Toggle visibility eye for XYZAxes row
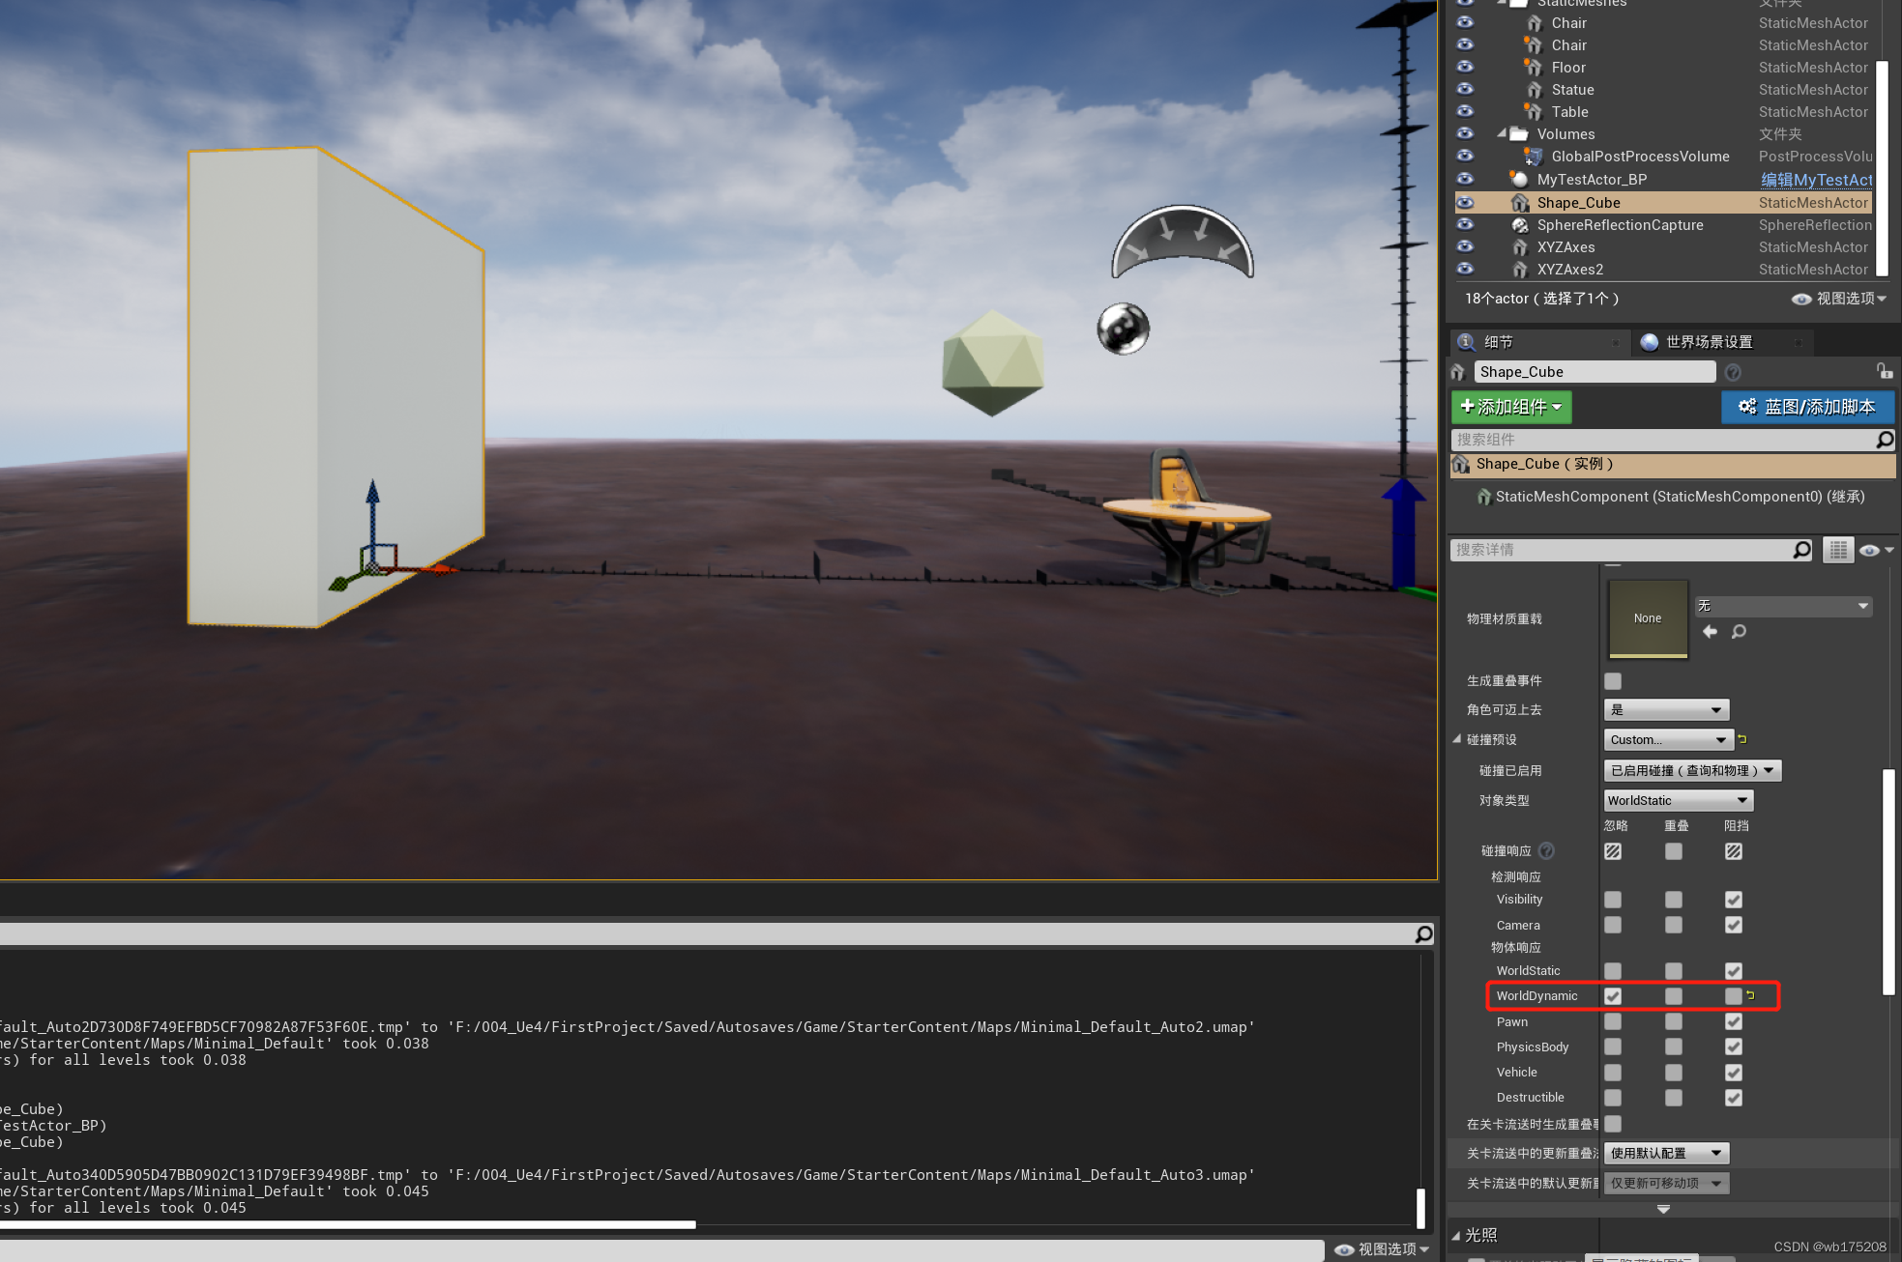Image resolution: width=1902 pixels, height=1262 pixels. point(1465,246)
